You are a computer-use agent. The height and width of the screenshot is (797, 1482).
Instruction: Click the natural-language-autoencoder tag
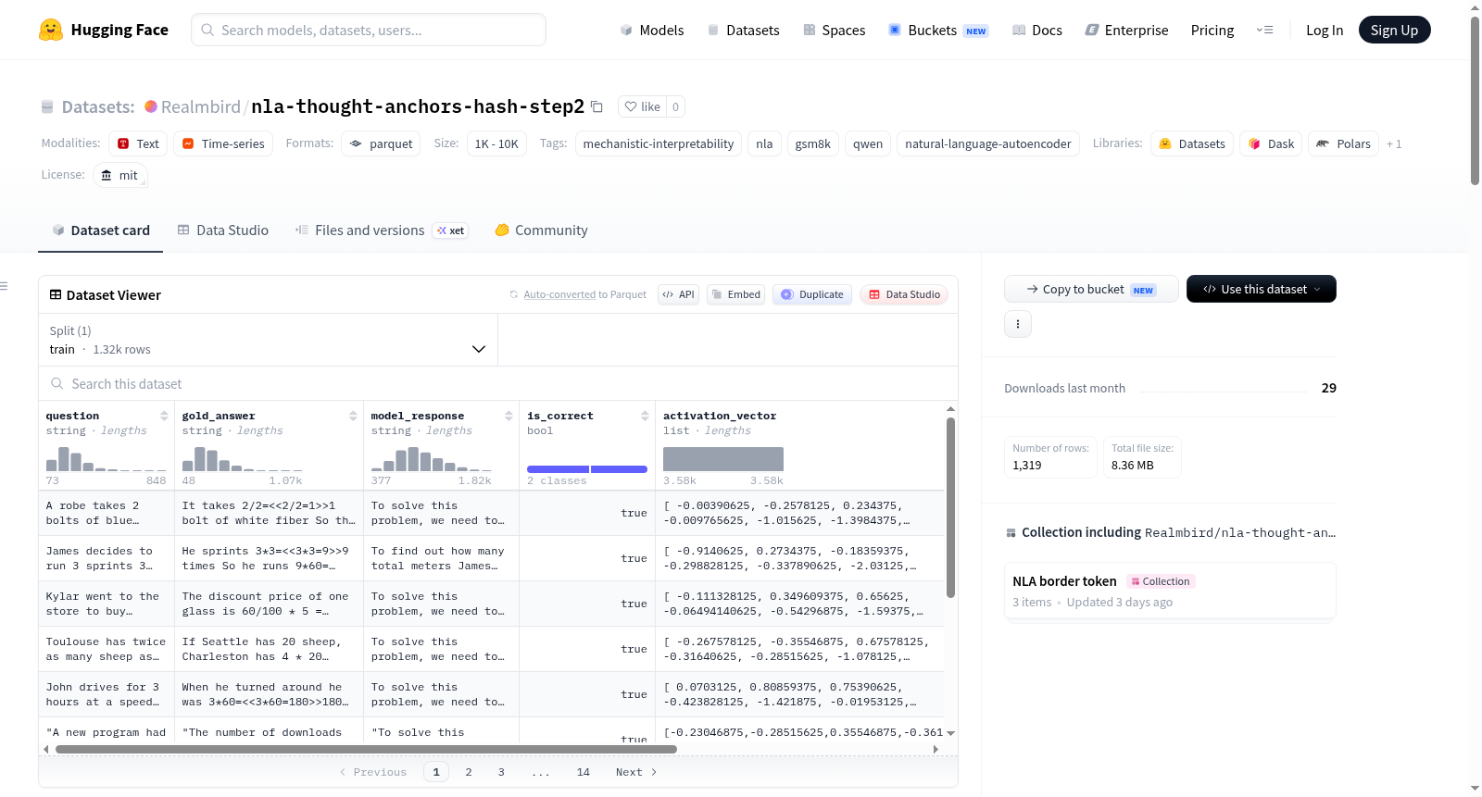[988, 143]
